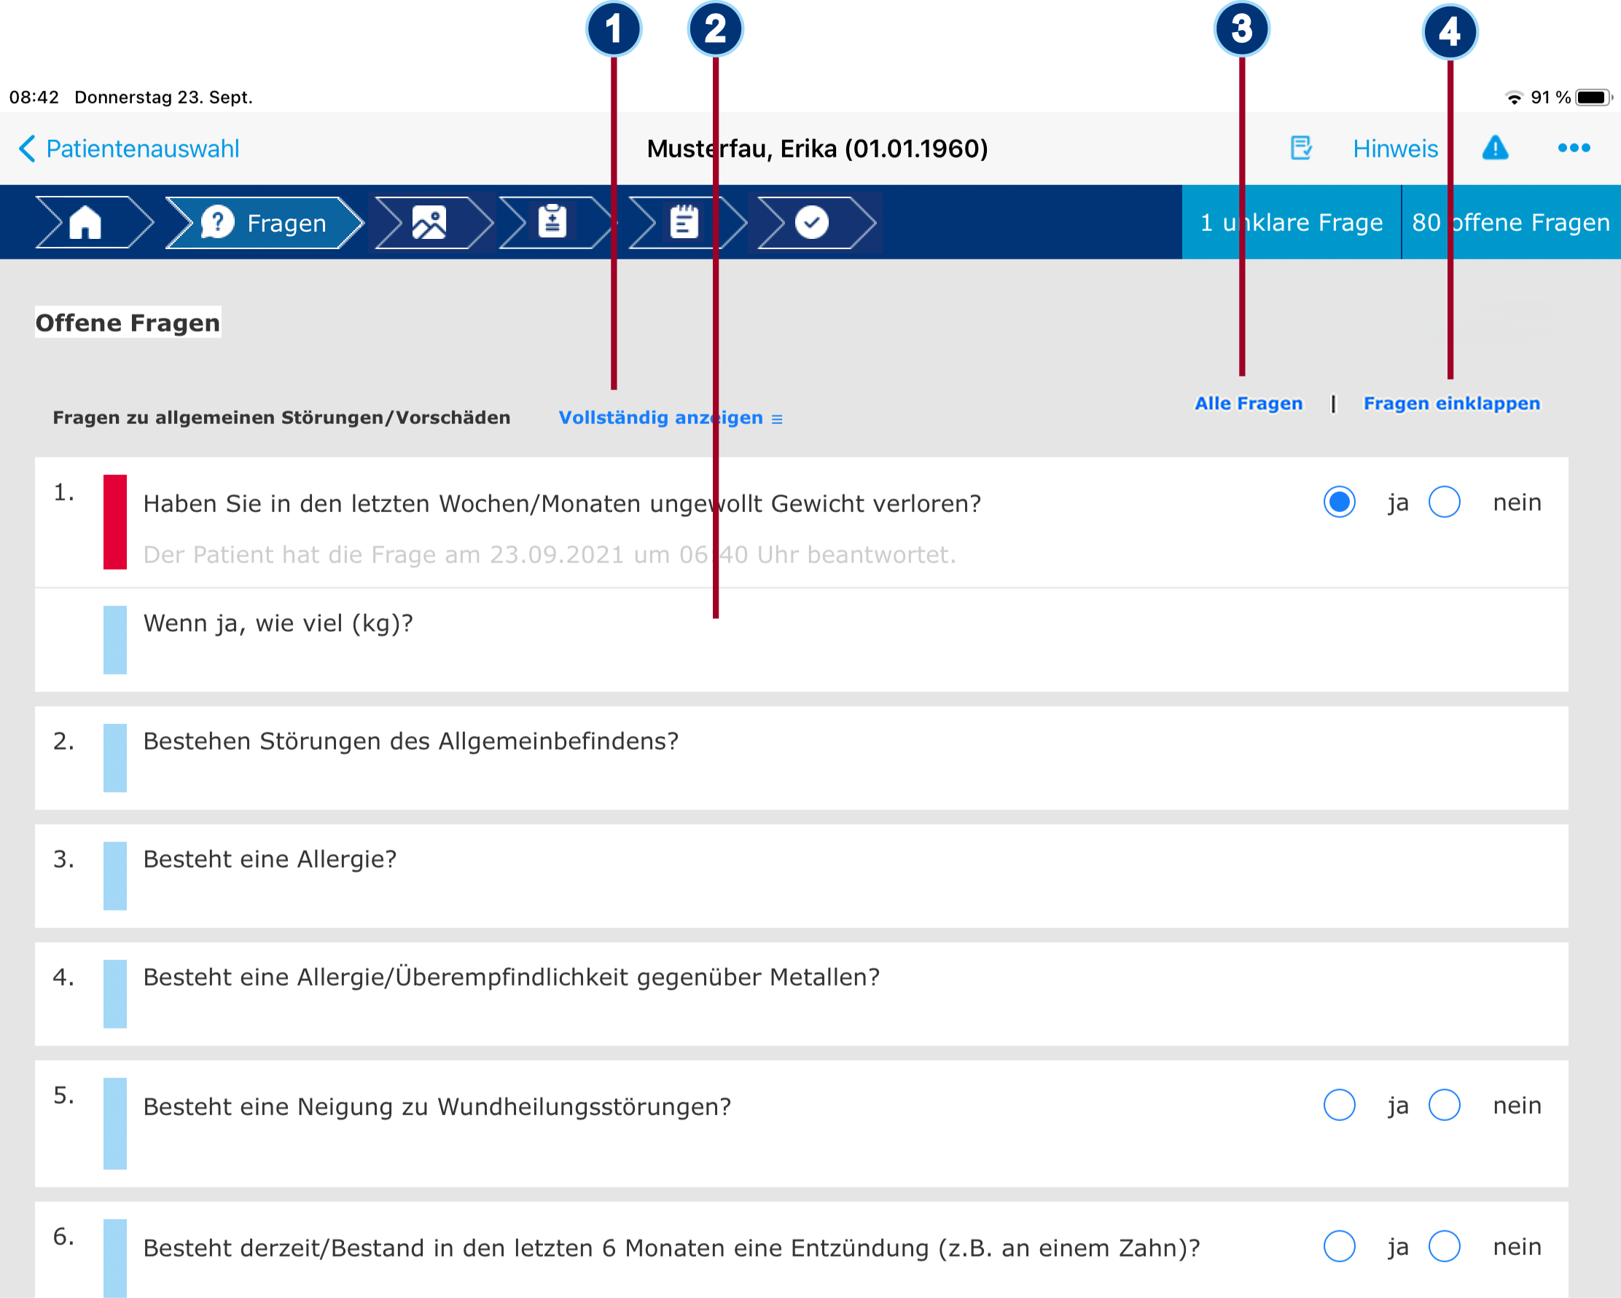Open the Hinweis note
The width and height of the screenshot is (1621, 1298).
tap(1396, 149)
